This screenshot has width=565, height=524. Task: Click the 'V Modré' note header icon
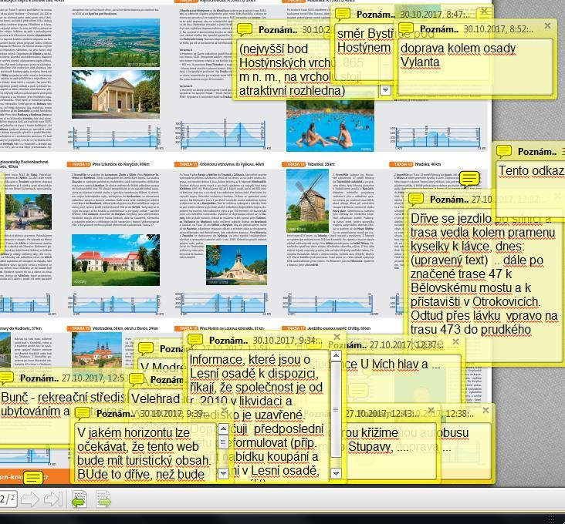[x=146, y=348]
